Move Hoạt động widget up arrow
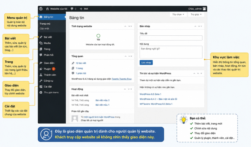 [x=125, y=89]
